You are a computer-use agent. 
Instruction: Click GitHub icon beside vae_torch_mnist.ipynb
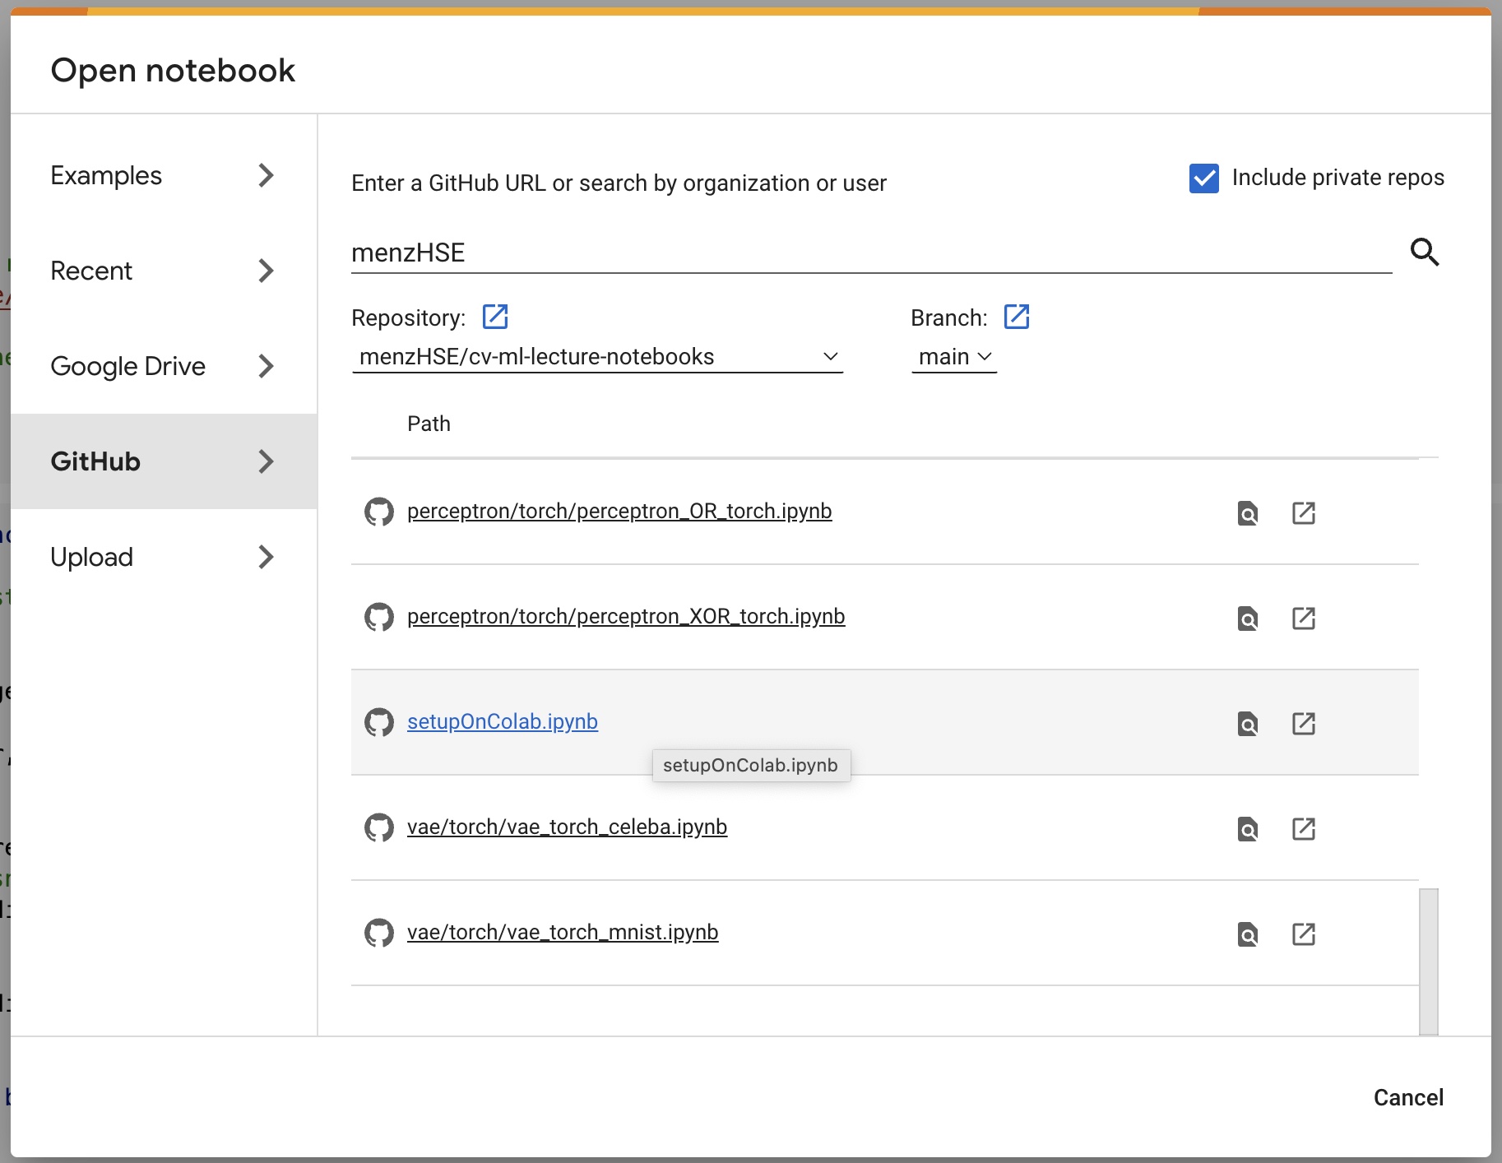pos(379,933)
